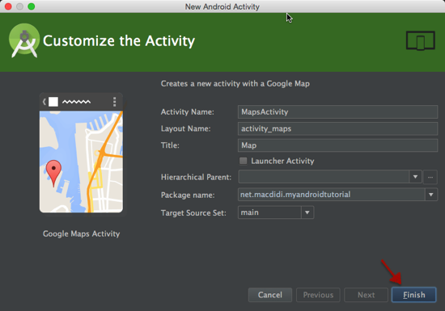
Task: Open the Target Source Set main dropdown
Action: [x=276, y=212]
